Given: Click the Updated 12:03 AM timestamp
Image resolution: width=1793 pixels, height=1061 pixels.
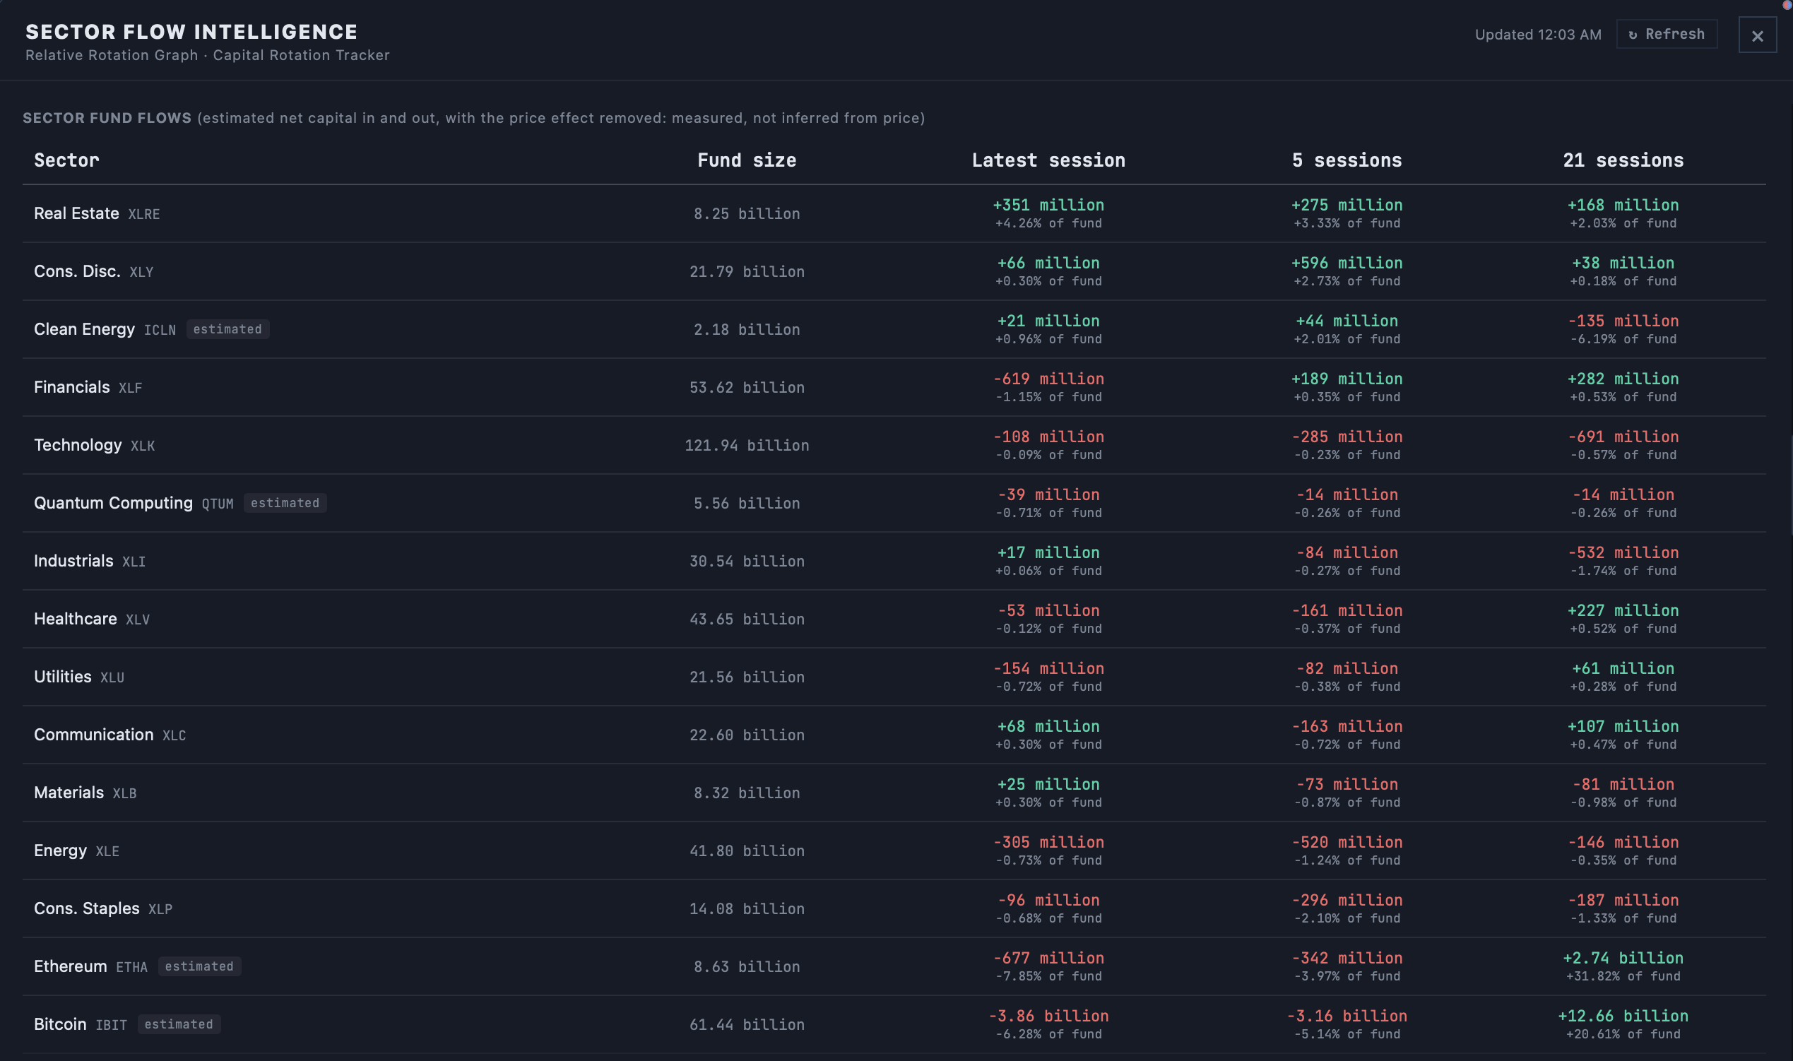Looking at the screenshot, I should click(1538, 35).
